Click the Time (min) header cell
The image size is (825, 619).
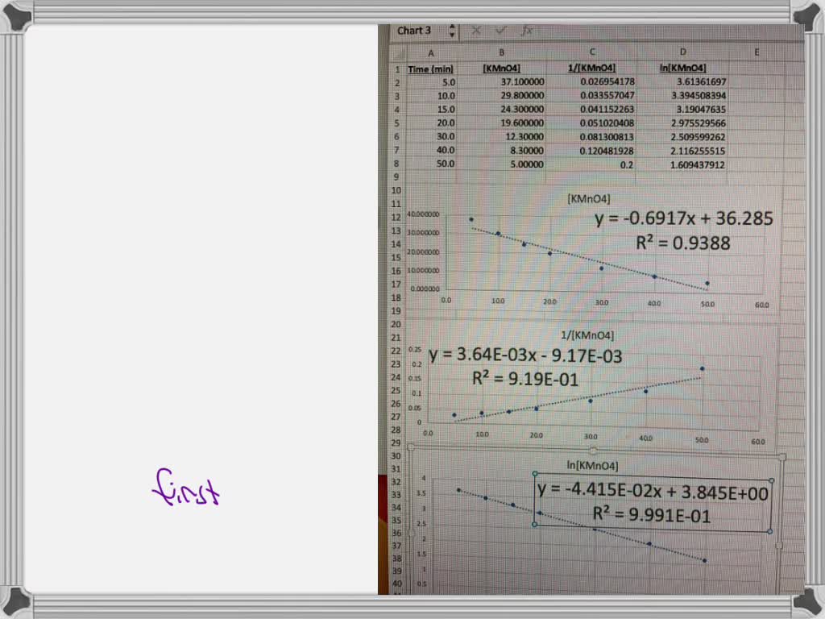click(429, 69)
